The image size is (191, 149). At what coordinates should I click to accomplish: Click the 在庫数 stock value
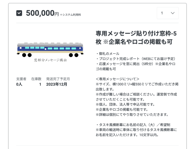coord(40,84)
